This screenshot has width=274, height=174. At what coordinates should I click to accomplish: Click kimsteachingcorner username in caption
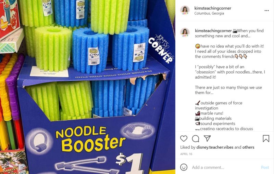[213, 31]
